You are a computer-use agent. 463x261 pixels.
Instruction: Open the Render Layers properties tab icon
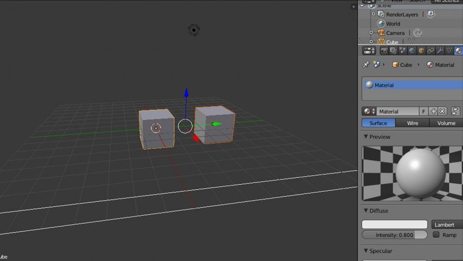click(393, 51)
